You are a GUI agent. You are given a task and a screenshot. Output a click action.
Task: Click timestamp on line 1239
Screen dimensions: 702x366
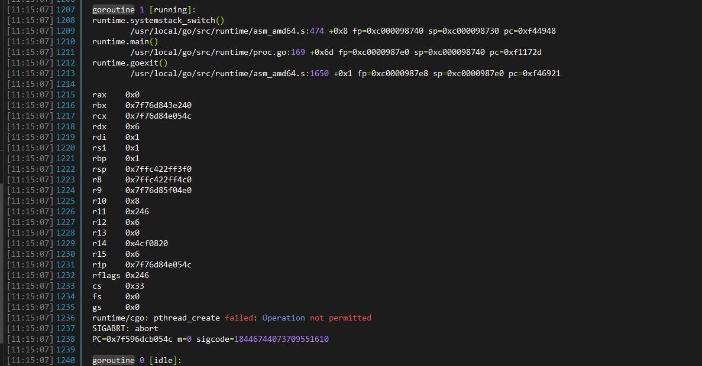(30, 349)
